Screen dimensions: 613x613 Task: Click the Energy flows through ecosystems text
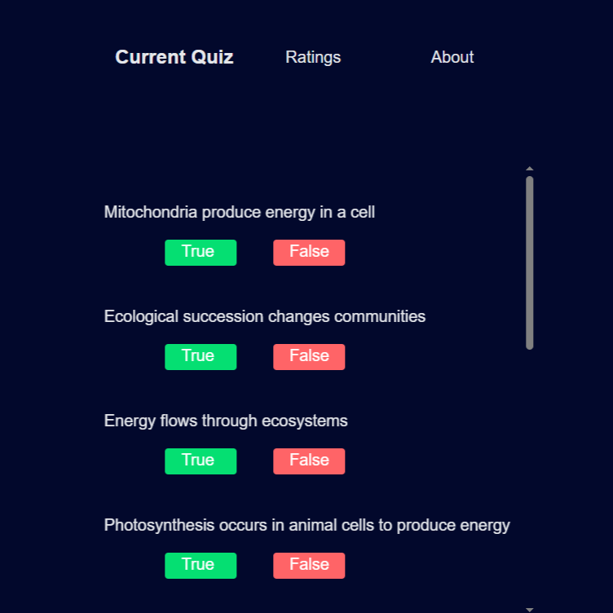pyautogui.click(x=226, y=421)
